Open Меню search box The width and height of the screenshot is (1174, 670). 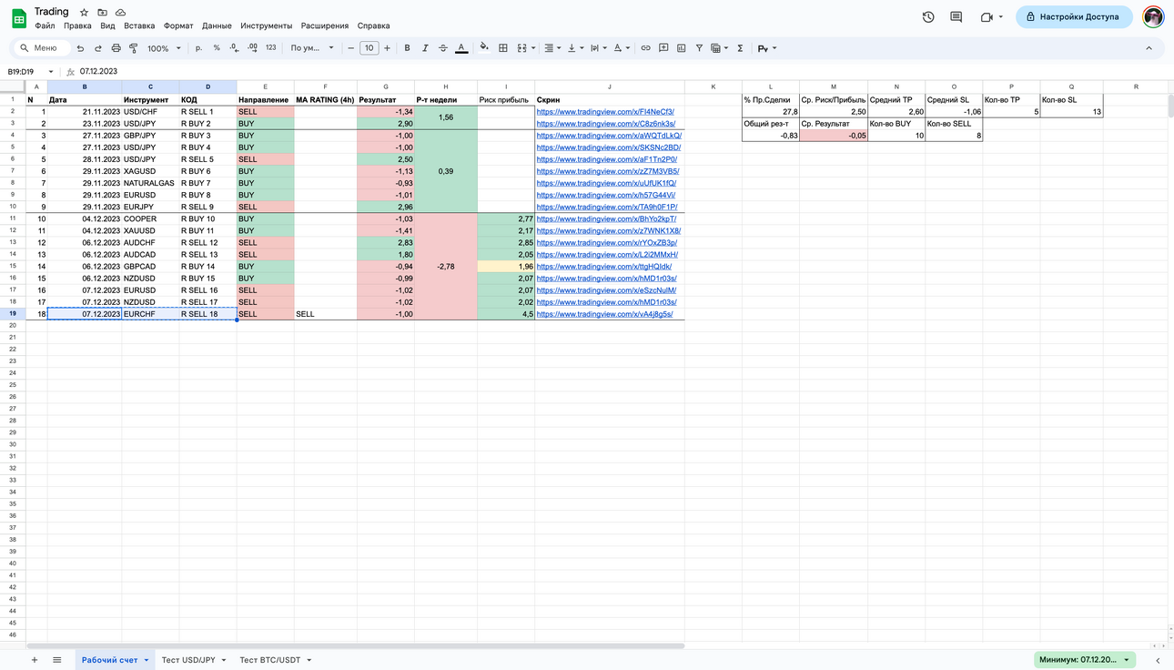(40, 48)
